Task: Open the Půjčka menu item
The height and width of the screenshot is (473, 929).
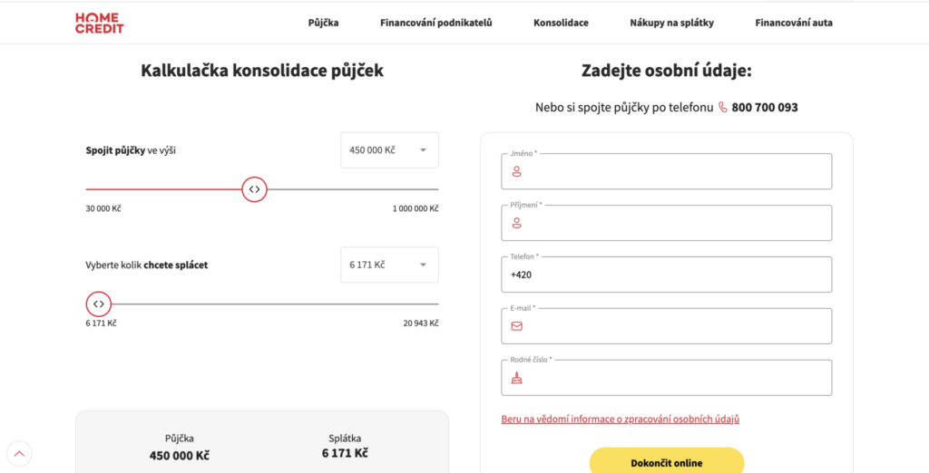Action: tap(323, 23)
